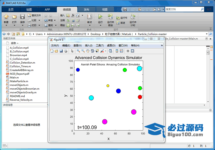Open the 比较 dropdown arrow
This screenshot has height=150, width=215.
[x=39, y=20]
